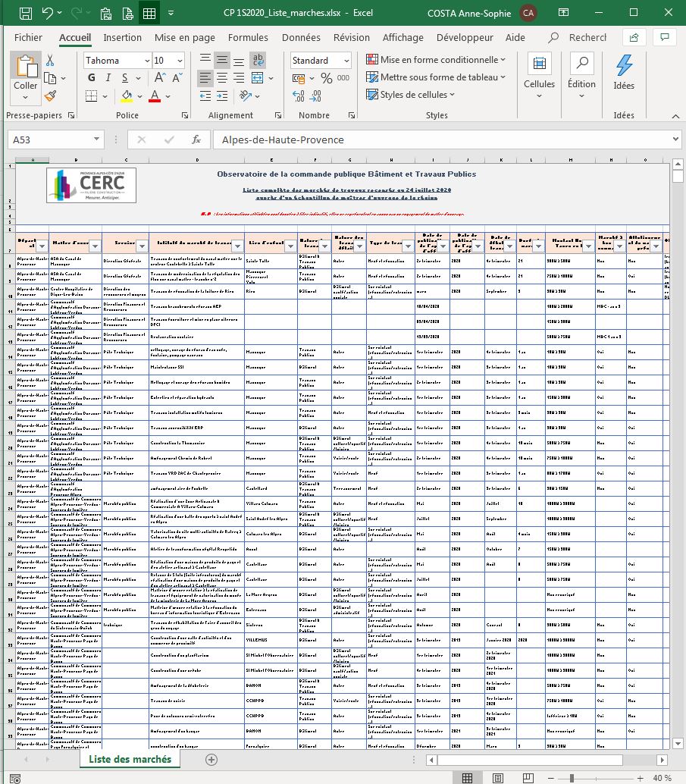Image resolution: width=686 pixels, height=784 pixels.
Task: Toggle italic formatting (I)
Action: [x=108, y=77]
